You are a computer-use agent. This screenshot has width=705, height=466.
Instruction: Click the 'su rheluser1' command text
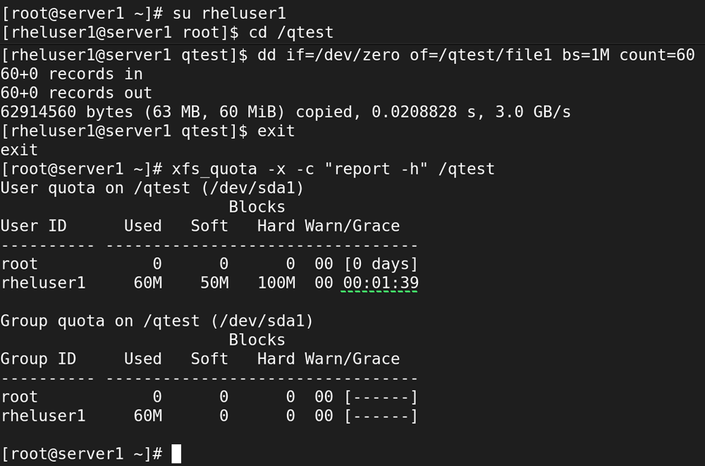pyautogui.click(x=229, y=13)
